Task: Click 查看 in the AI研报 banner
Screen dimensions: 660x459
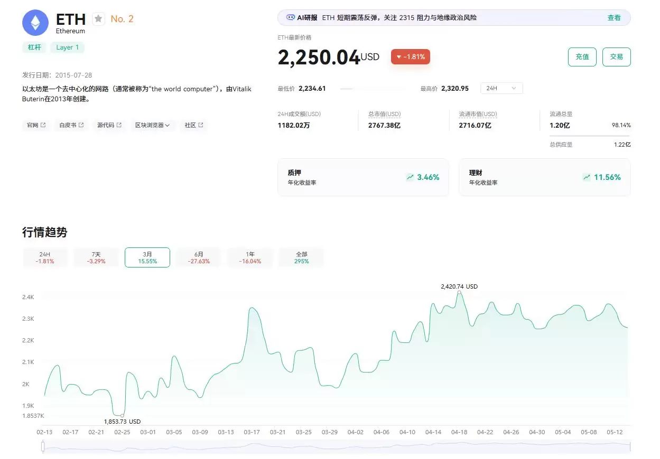Action: point(614,17)
